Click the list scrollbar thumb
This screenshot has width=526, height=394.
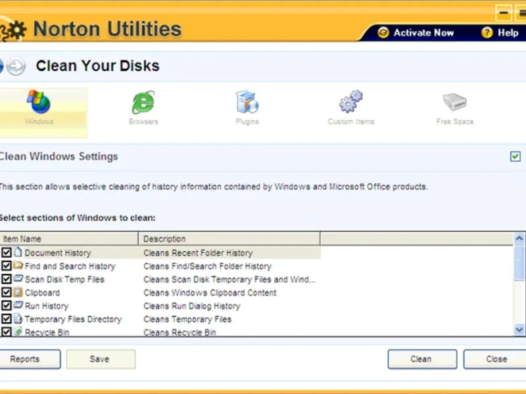tap(519, 263)
